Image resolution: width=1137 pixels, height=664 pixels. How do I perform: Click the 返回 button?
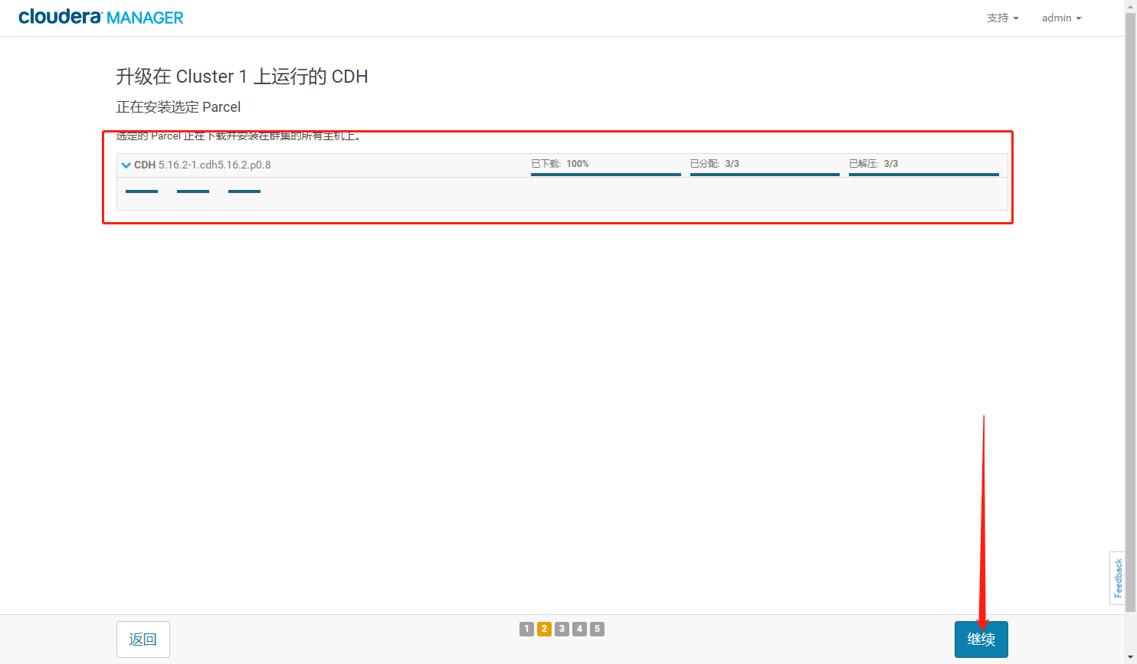click(143, 639)
